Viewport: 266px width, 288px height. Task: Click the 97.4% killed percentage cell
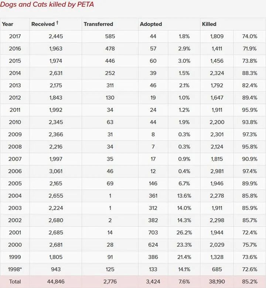coord(249,171)
